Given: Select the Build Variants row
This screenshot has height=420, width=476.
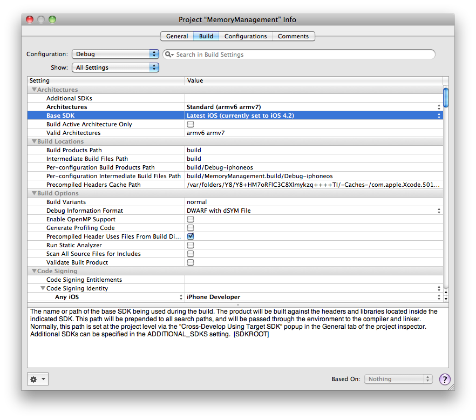Looking at the screenshot, I should point(235,202).
